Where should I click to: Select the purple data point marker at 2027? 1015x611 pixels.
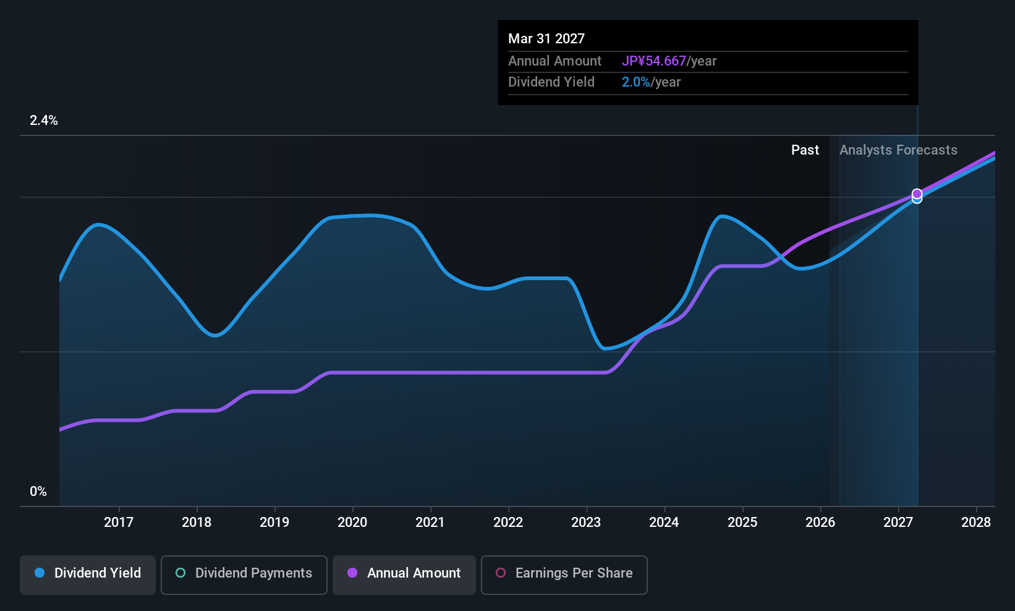point(917,194)
